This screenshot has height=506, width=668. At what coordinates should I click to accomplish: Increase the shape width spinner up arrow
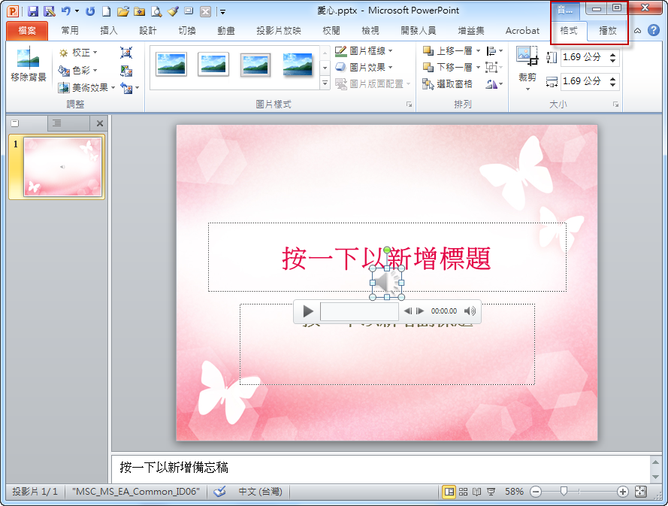pyautogui.click(x=612, y=78)
